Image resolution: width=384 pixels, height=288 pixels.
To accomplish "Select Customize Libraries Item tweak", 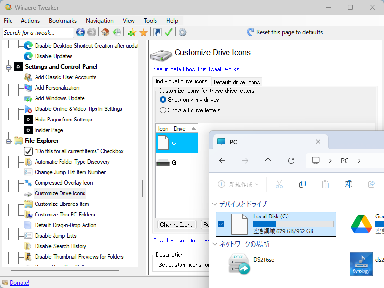I will (62, 204).
